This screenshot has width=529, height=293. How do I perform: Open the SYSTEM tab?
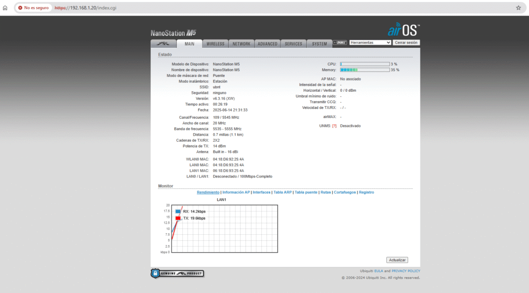319,44
